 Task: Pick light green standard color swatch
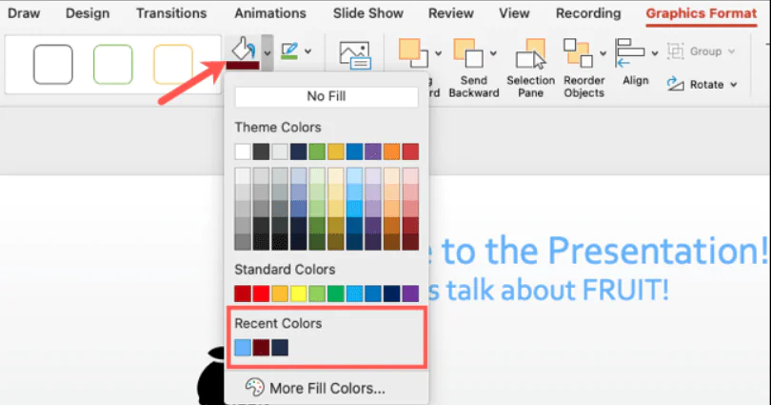(x=317, y=294)
